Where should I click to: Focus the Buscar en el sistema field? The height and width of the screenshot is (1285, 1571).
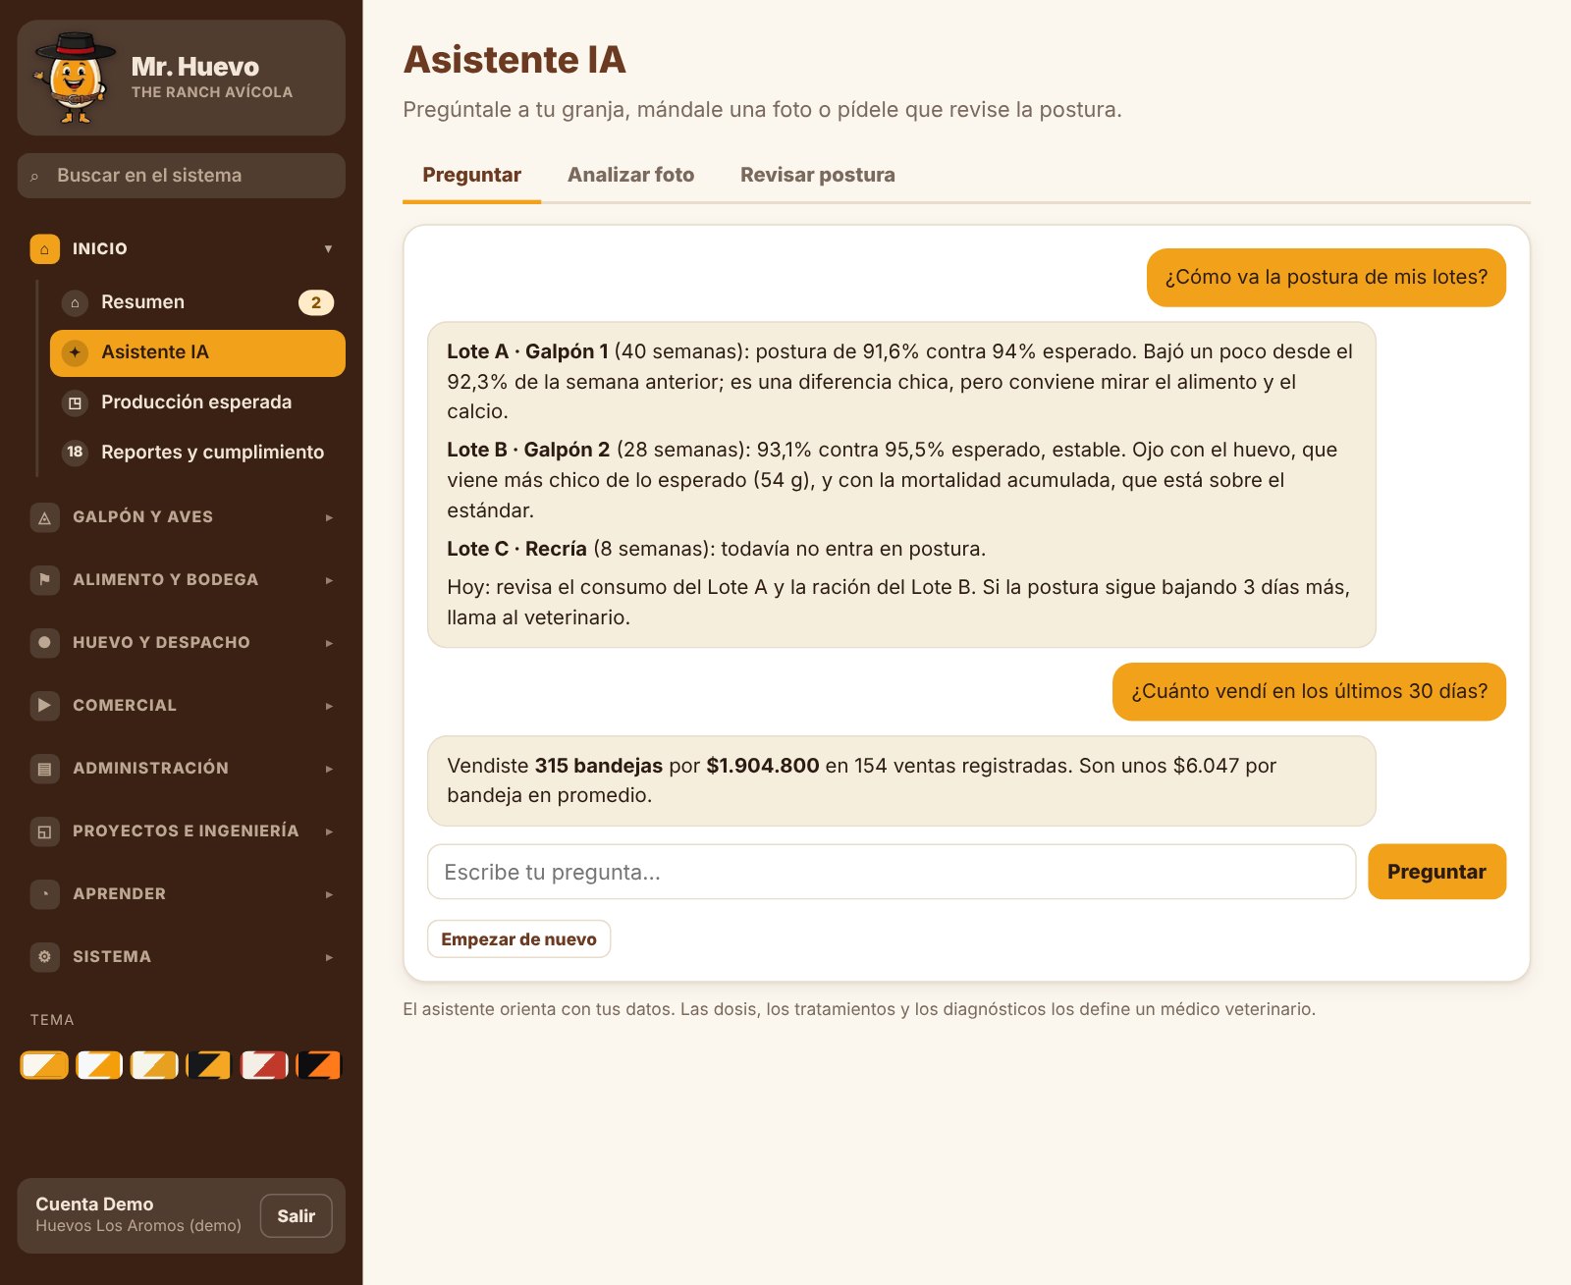pyautogui.click(x=182, y=176)
